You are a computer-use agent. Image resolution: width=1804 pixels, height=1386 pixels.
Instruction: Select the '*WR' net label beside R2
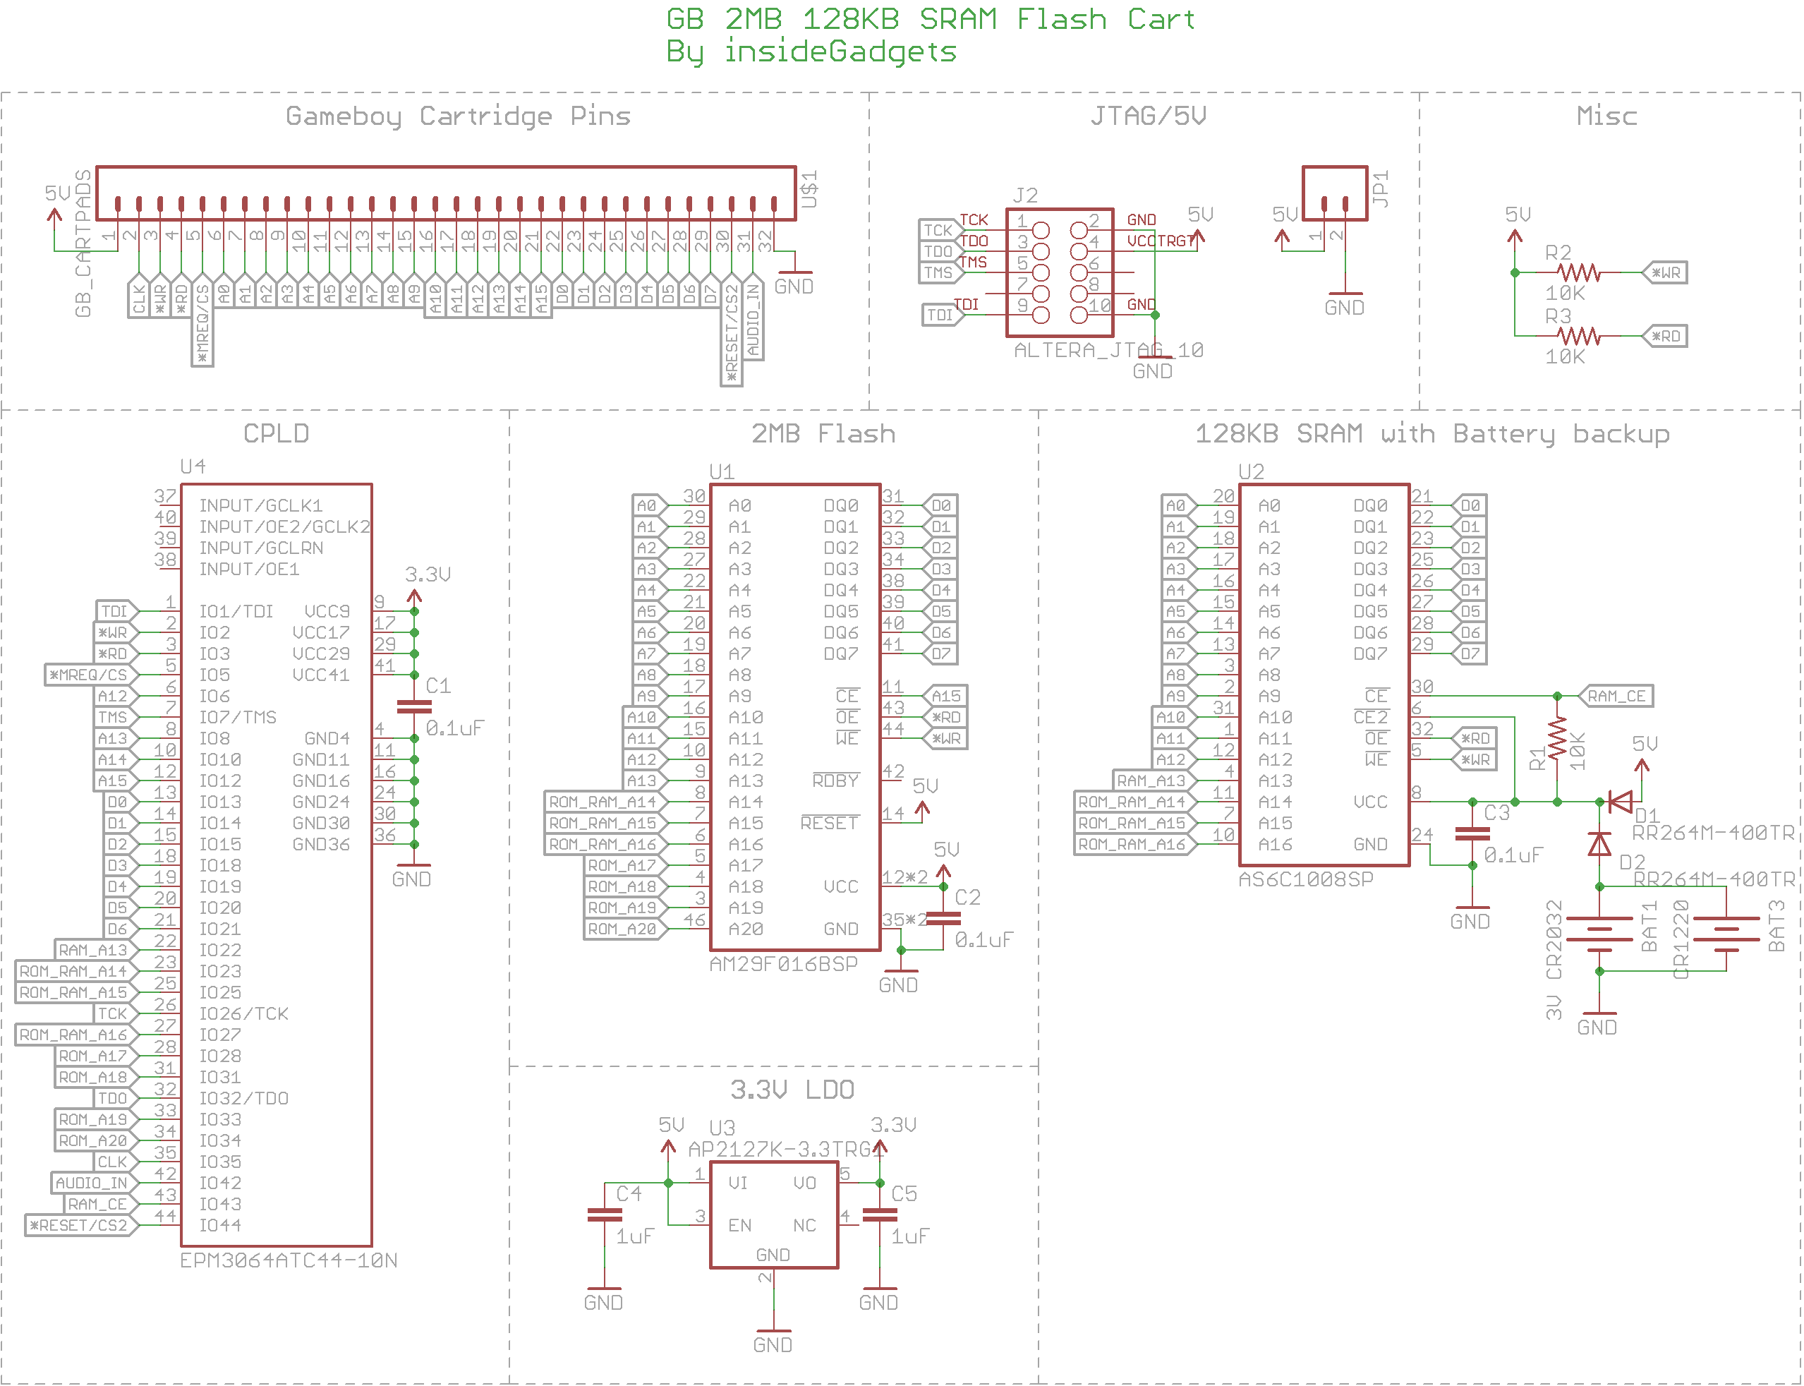click(1664, 272)
